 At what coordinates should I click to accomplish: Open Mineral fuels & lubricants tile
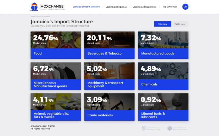(x=163, y=107)
